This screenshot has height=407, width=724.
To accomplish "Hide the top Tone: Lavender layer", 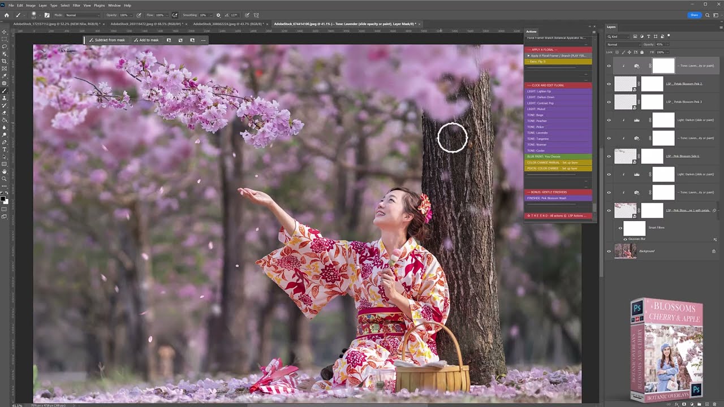I will tap(609, 66).
